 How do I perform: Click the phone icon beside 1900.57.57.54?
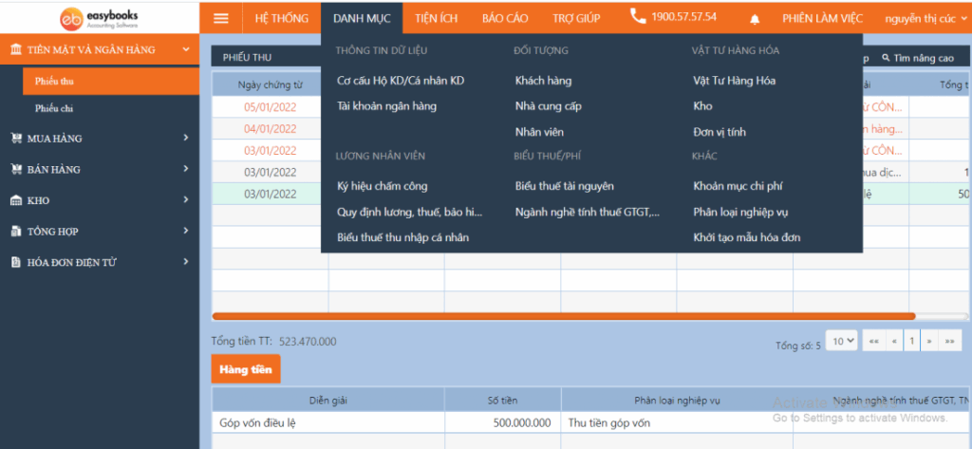click(638, 16)
